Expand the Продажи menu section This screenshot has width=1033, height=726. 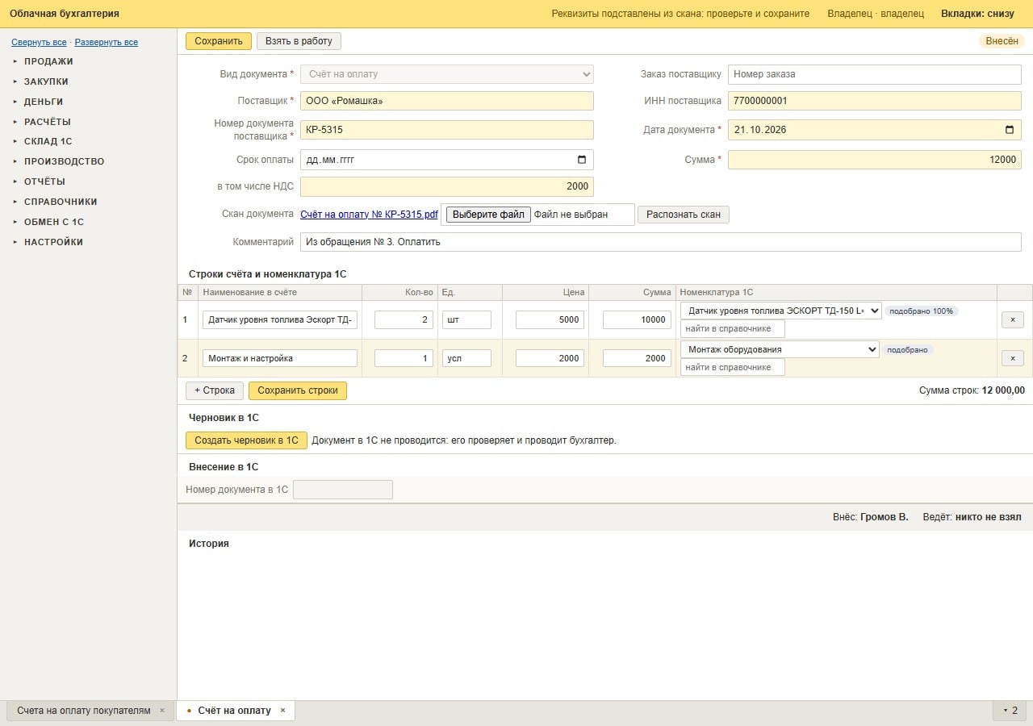pyautogui.click(x=48, y=61)
